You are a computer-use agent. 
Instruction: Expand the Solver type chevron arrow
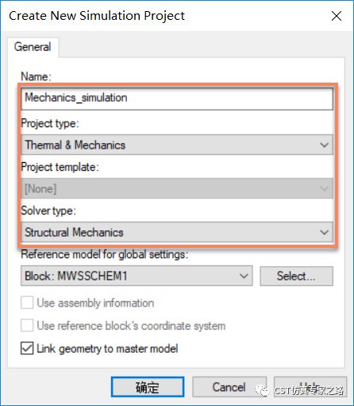coord(324,232)
